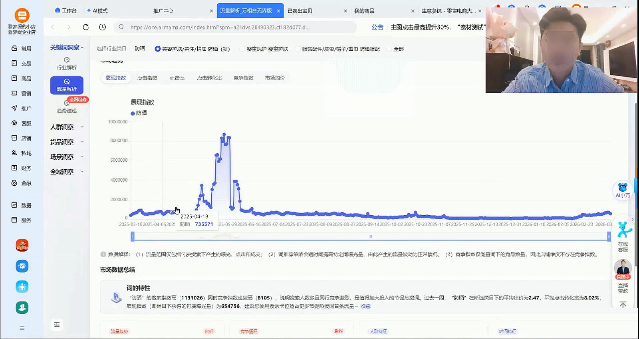Open browsing history clock icon
Screen dimensions: 639x339
point(103,27)
